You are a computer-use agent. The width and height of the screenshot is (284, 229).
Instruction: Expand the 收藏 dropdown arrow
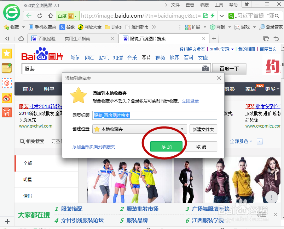point(23,27)
